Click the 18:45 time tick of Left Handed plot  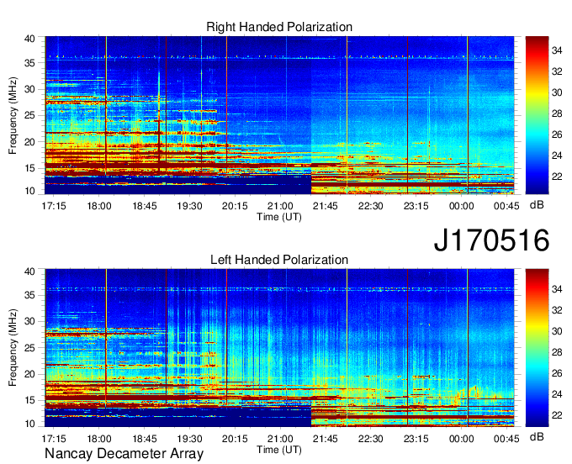click(x=145, y=439)
